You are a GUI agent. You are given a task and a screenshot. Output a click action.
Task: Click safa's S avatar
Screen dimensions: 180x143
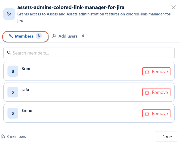(13, 92)
